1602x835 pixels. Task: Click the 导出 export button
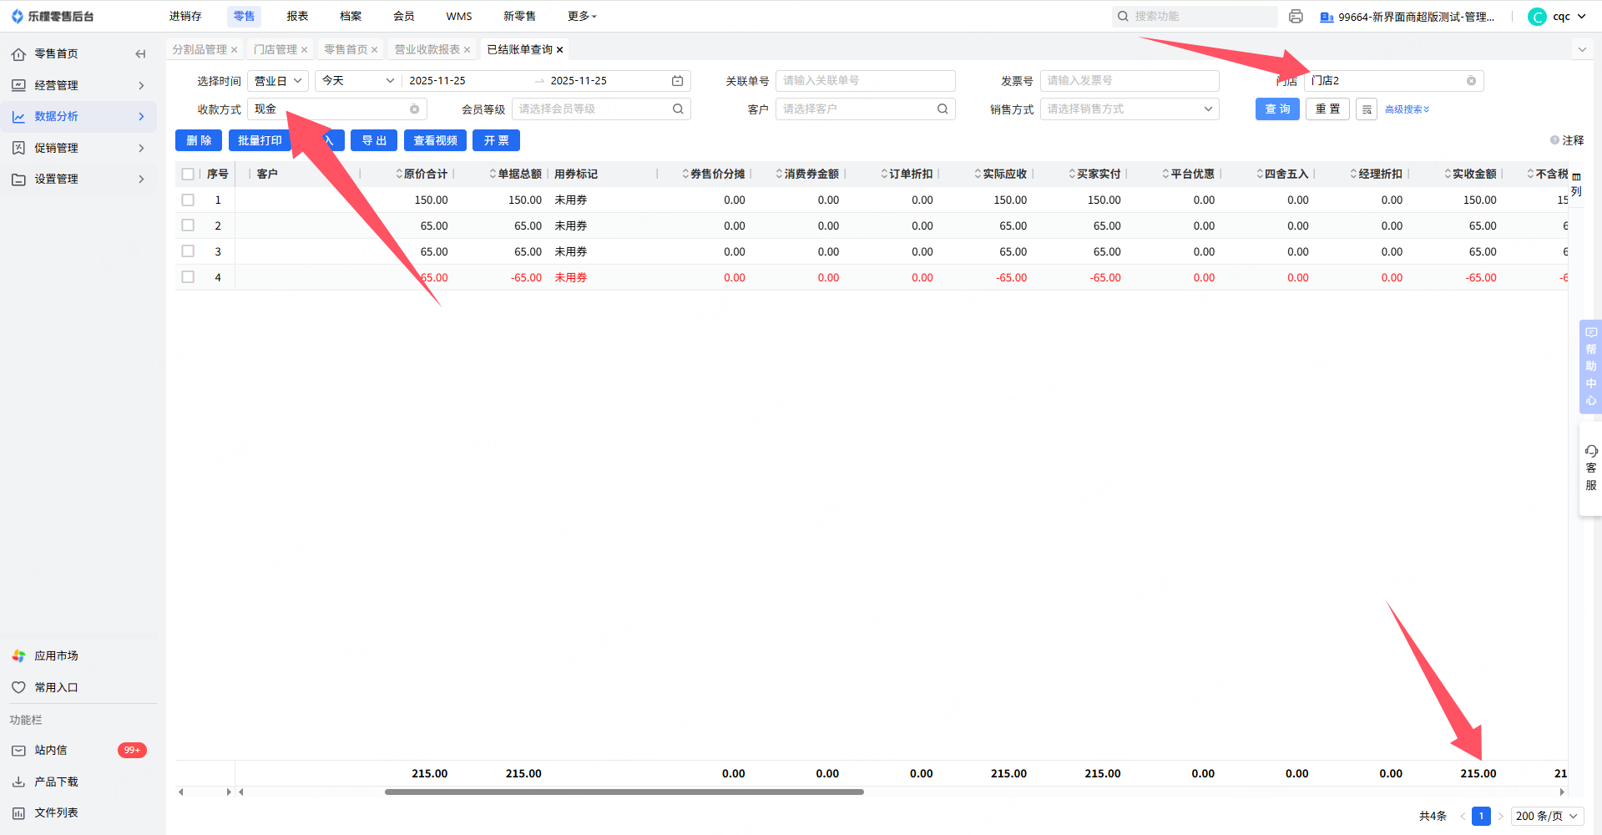coord(374,140)
